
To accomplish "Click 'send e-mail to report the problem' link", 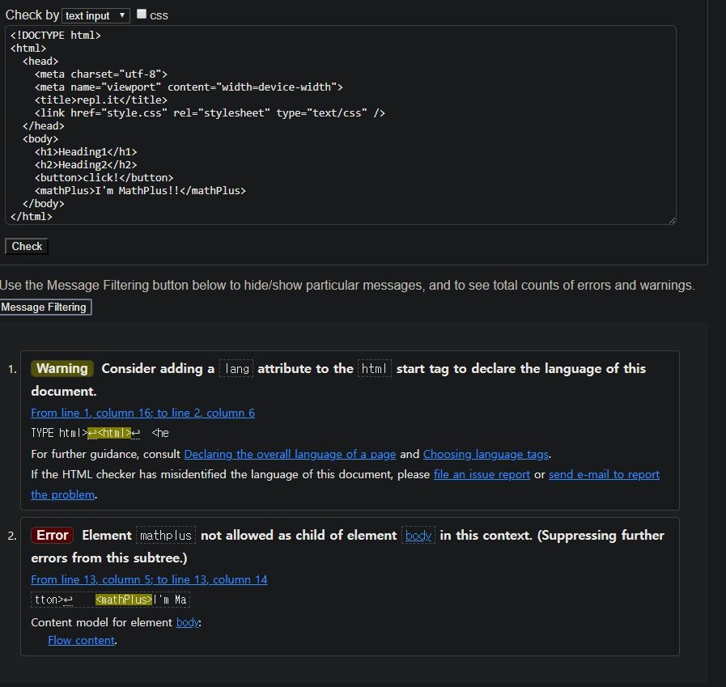I will click(604, 474).
